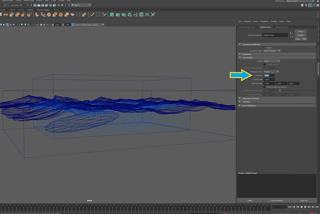The width and height of the screenshot is (320, 214).
Task: Click the Select button below the notes
Action: (x=250, y=201)
